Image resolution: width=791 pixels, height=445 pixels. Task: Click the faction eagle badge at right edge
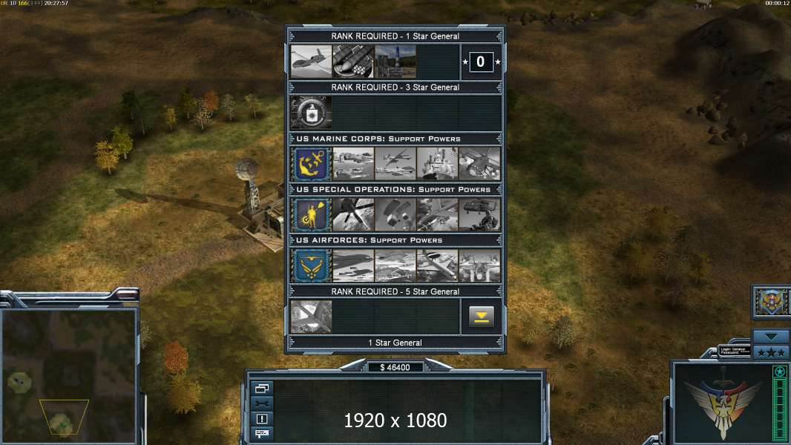(771, 301)
